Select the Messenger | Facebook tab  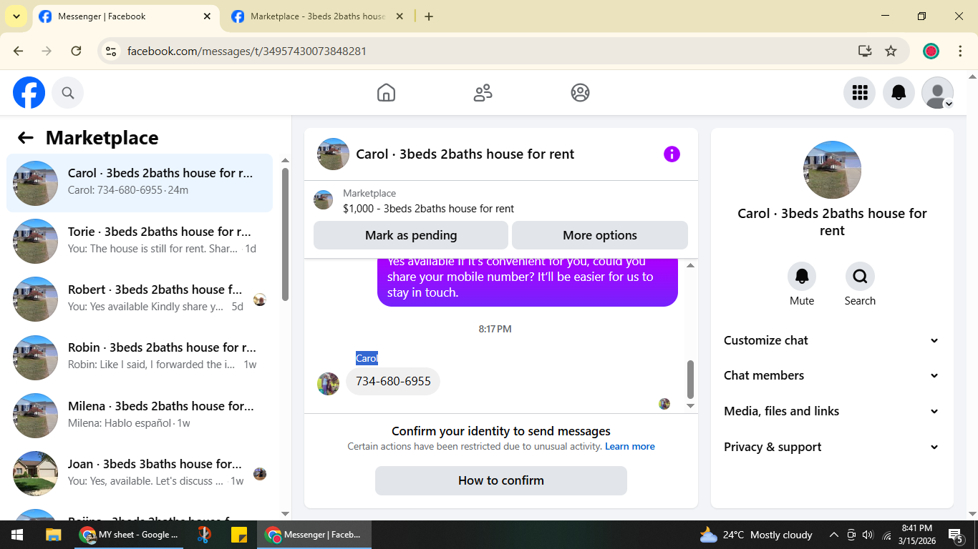click(x=126, y=16)
